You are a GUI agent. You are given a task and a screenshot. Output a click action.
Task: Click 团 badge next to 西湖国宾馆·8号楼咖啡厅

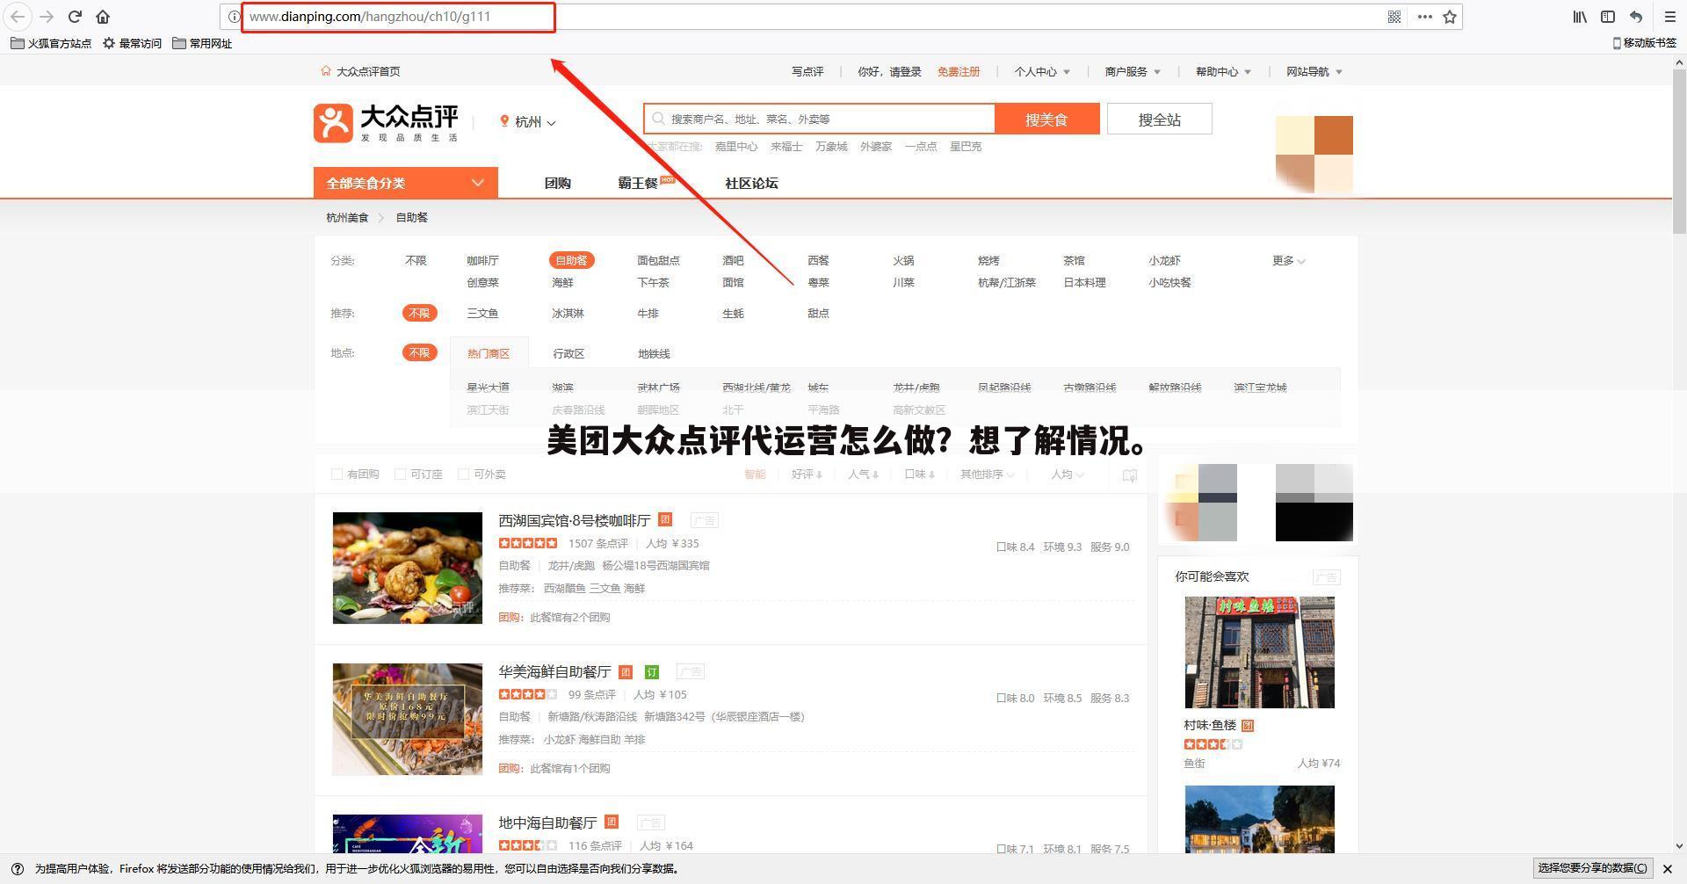pyautogui.click(x=665, y=519)
